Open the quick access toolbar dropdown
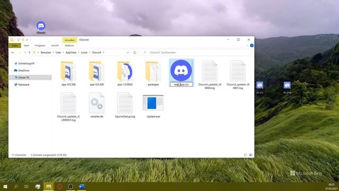 coord(27,40)
